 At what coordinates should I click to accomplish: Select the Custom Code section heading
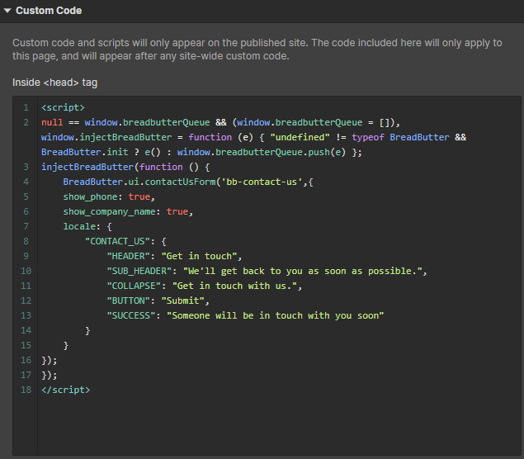49,11
